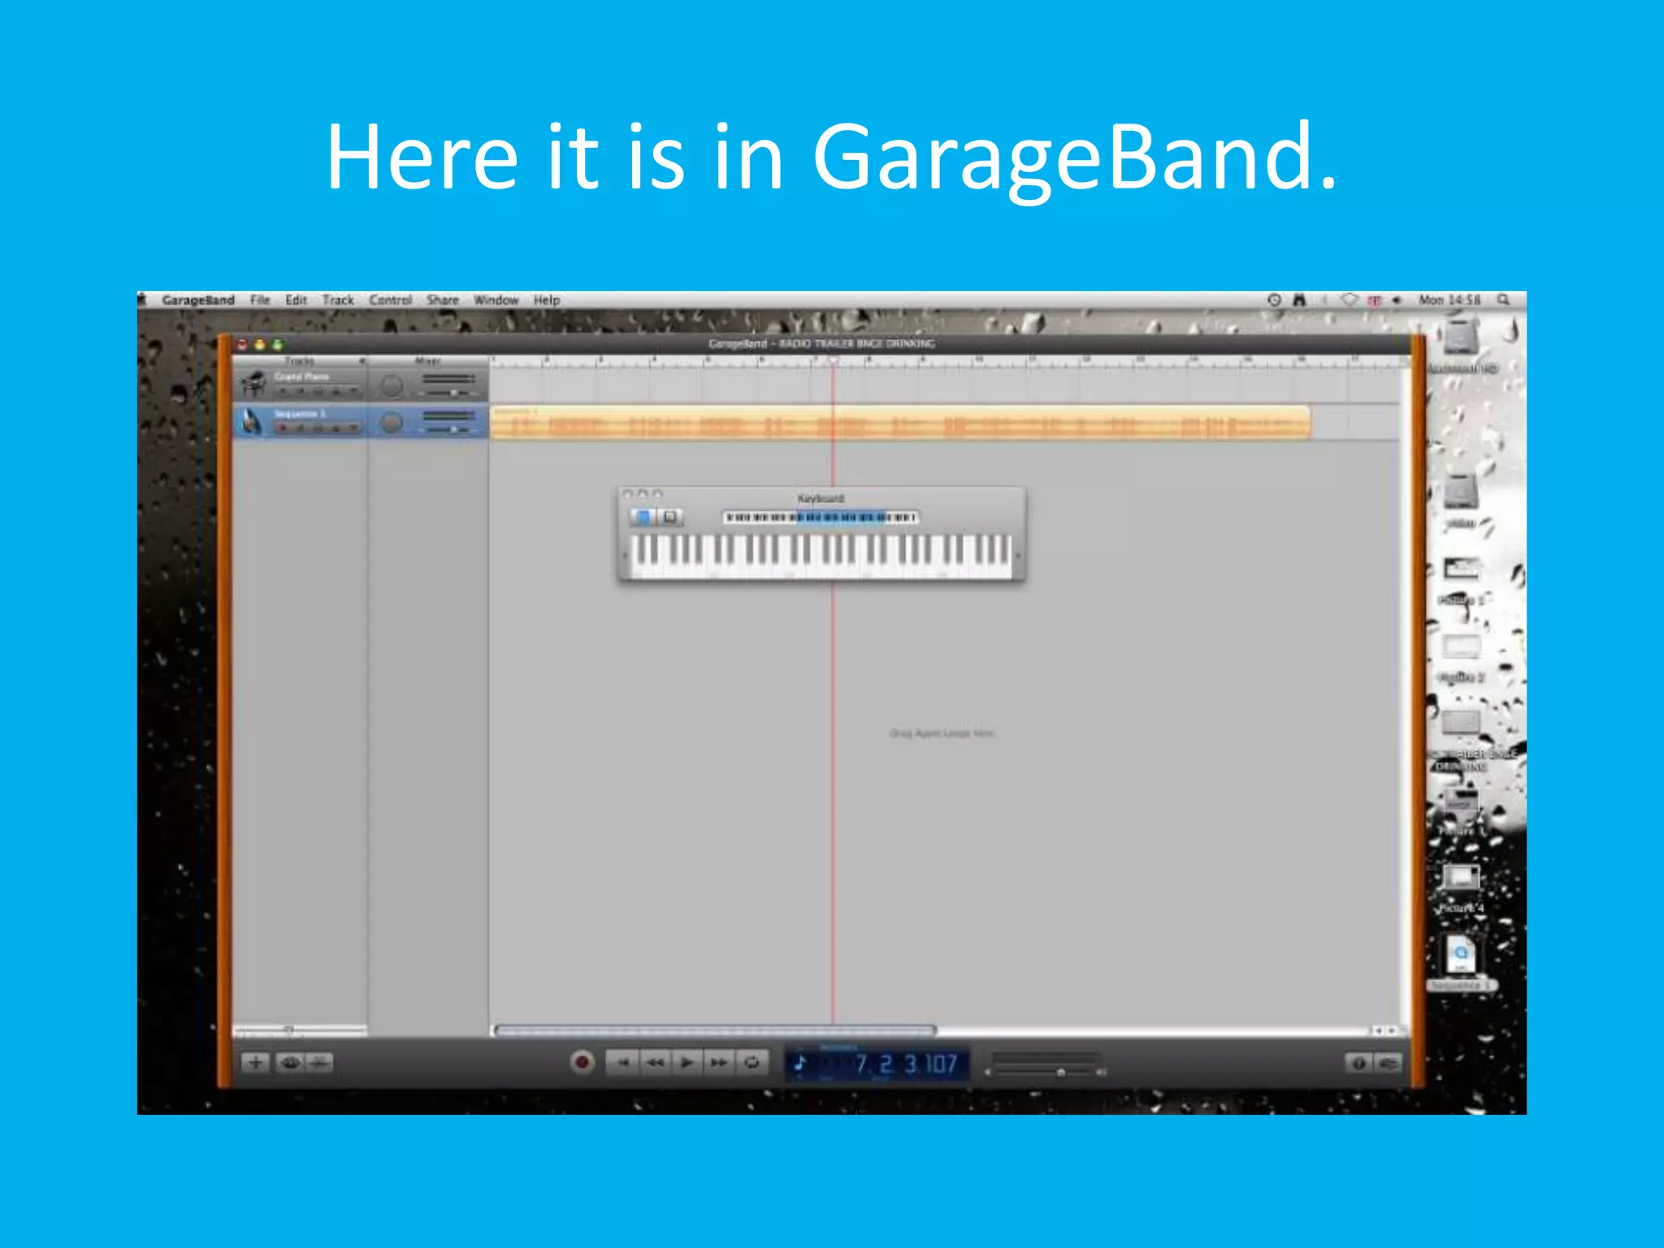Open the Track menu

coord(338,300)
